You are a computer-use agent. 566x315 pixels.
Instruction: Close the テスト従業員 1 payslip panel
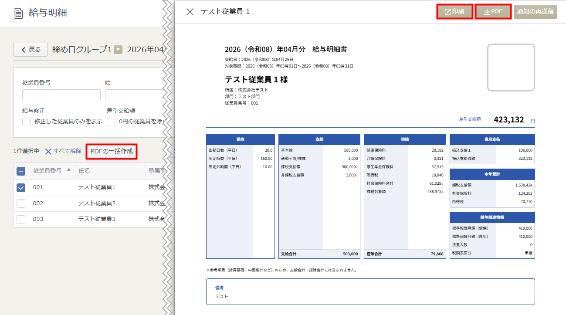[x=190, y=12]
